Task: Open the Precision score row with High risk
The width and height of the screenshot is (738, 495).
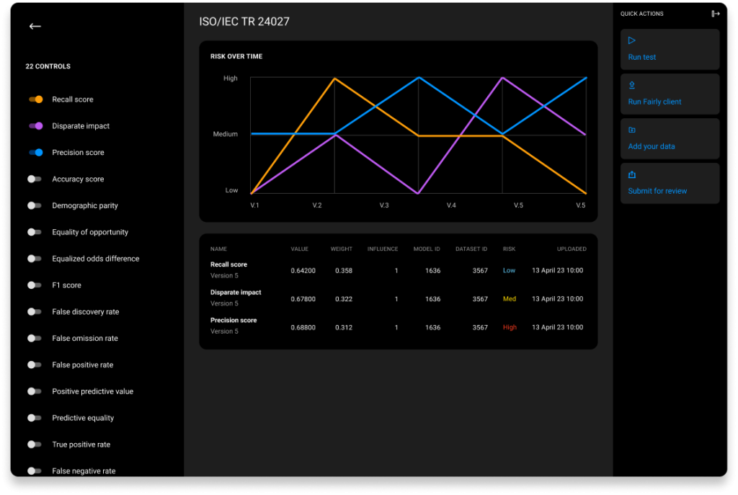Action: [x=398, y=326]
